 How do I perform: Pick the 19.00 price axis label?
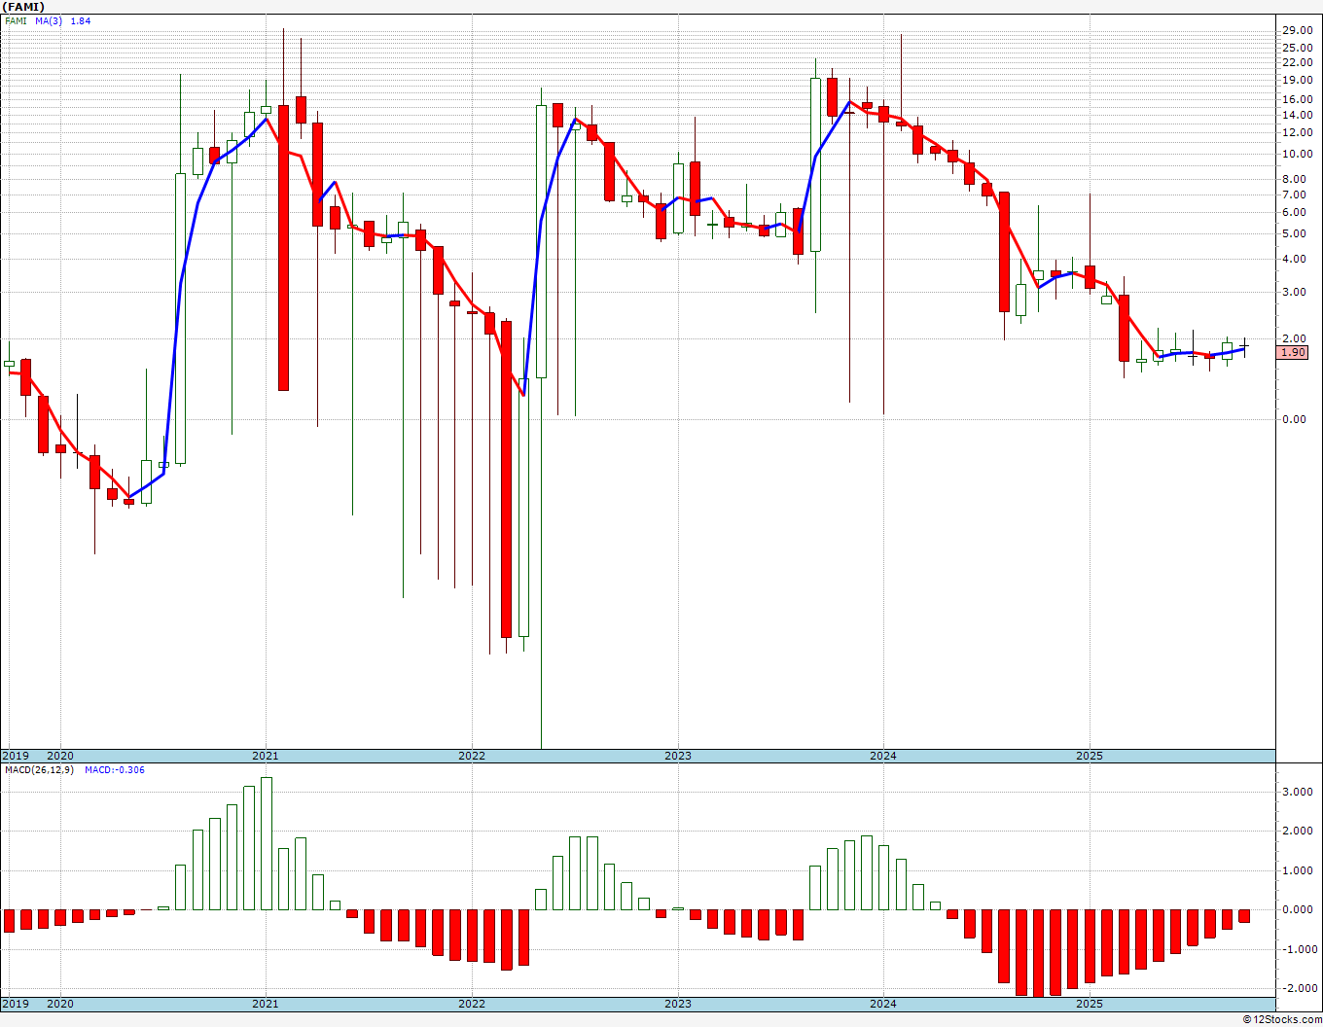click(1297, 81)
